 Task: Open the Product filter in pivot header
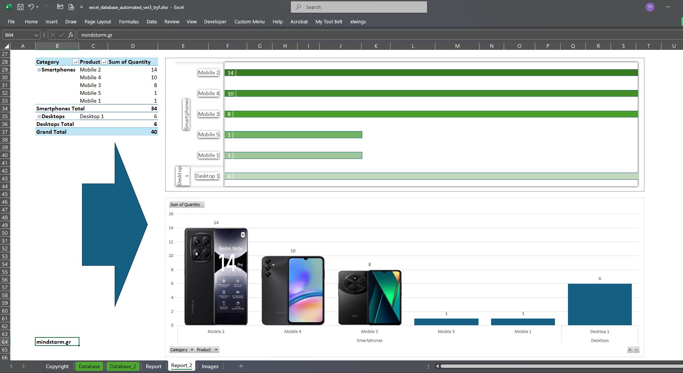point(104,62)
